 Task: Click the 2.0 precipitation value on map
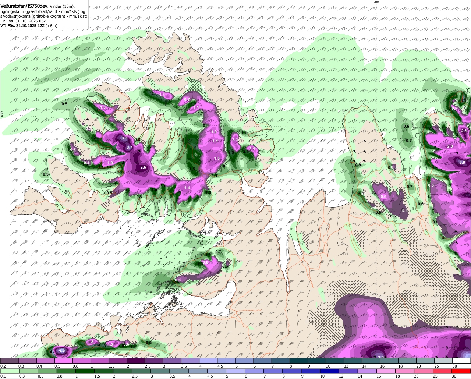click(450, 146)
